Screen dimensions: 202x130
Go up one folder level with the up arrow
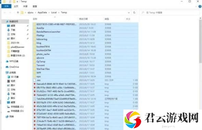pyautogui.click(x=18, y=13)
